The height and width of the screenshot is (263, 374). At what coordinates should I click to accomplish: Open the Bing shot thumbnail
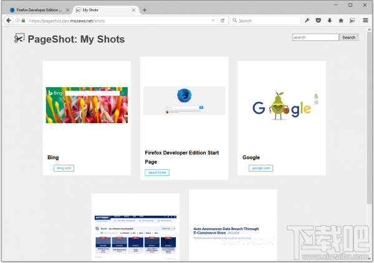pos(87,105)
